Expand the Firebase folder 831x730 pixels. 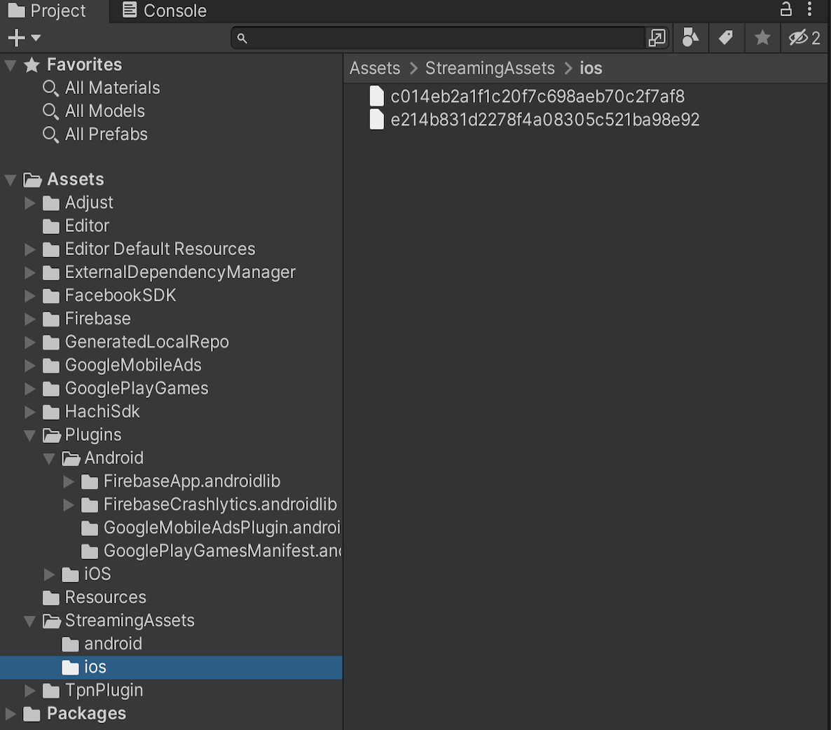tap(29, 319)
